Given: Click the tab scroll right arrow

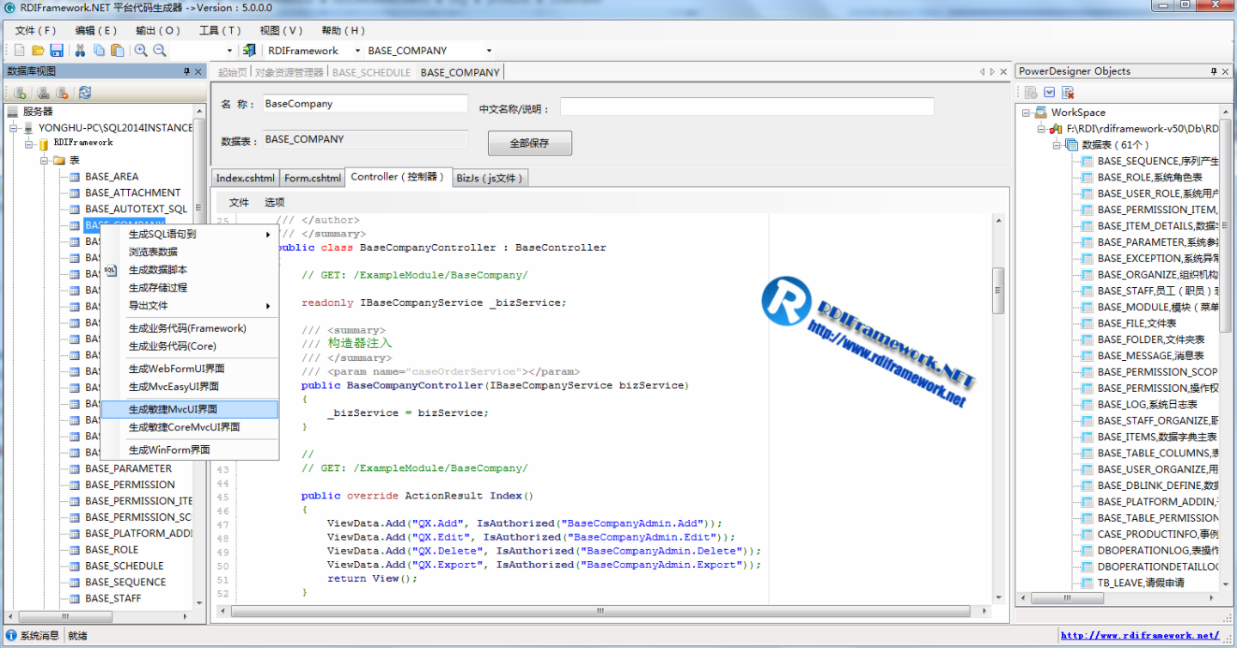Looking at the screenshot, I should (992, 72).
